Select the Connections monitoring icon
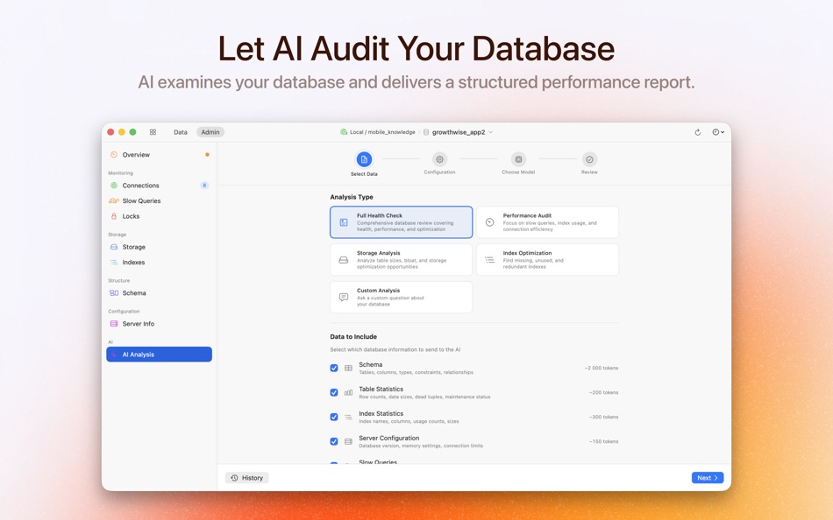The width and height of the screenshot is (833, 520). click(x=115, y=185)
